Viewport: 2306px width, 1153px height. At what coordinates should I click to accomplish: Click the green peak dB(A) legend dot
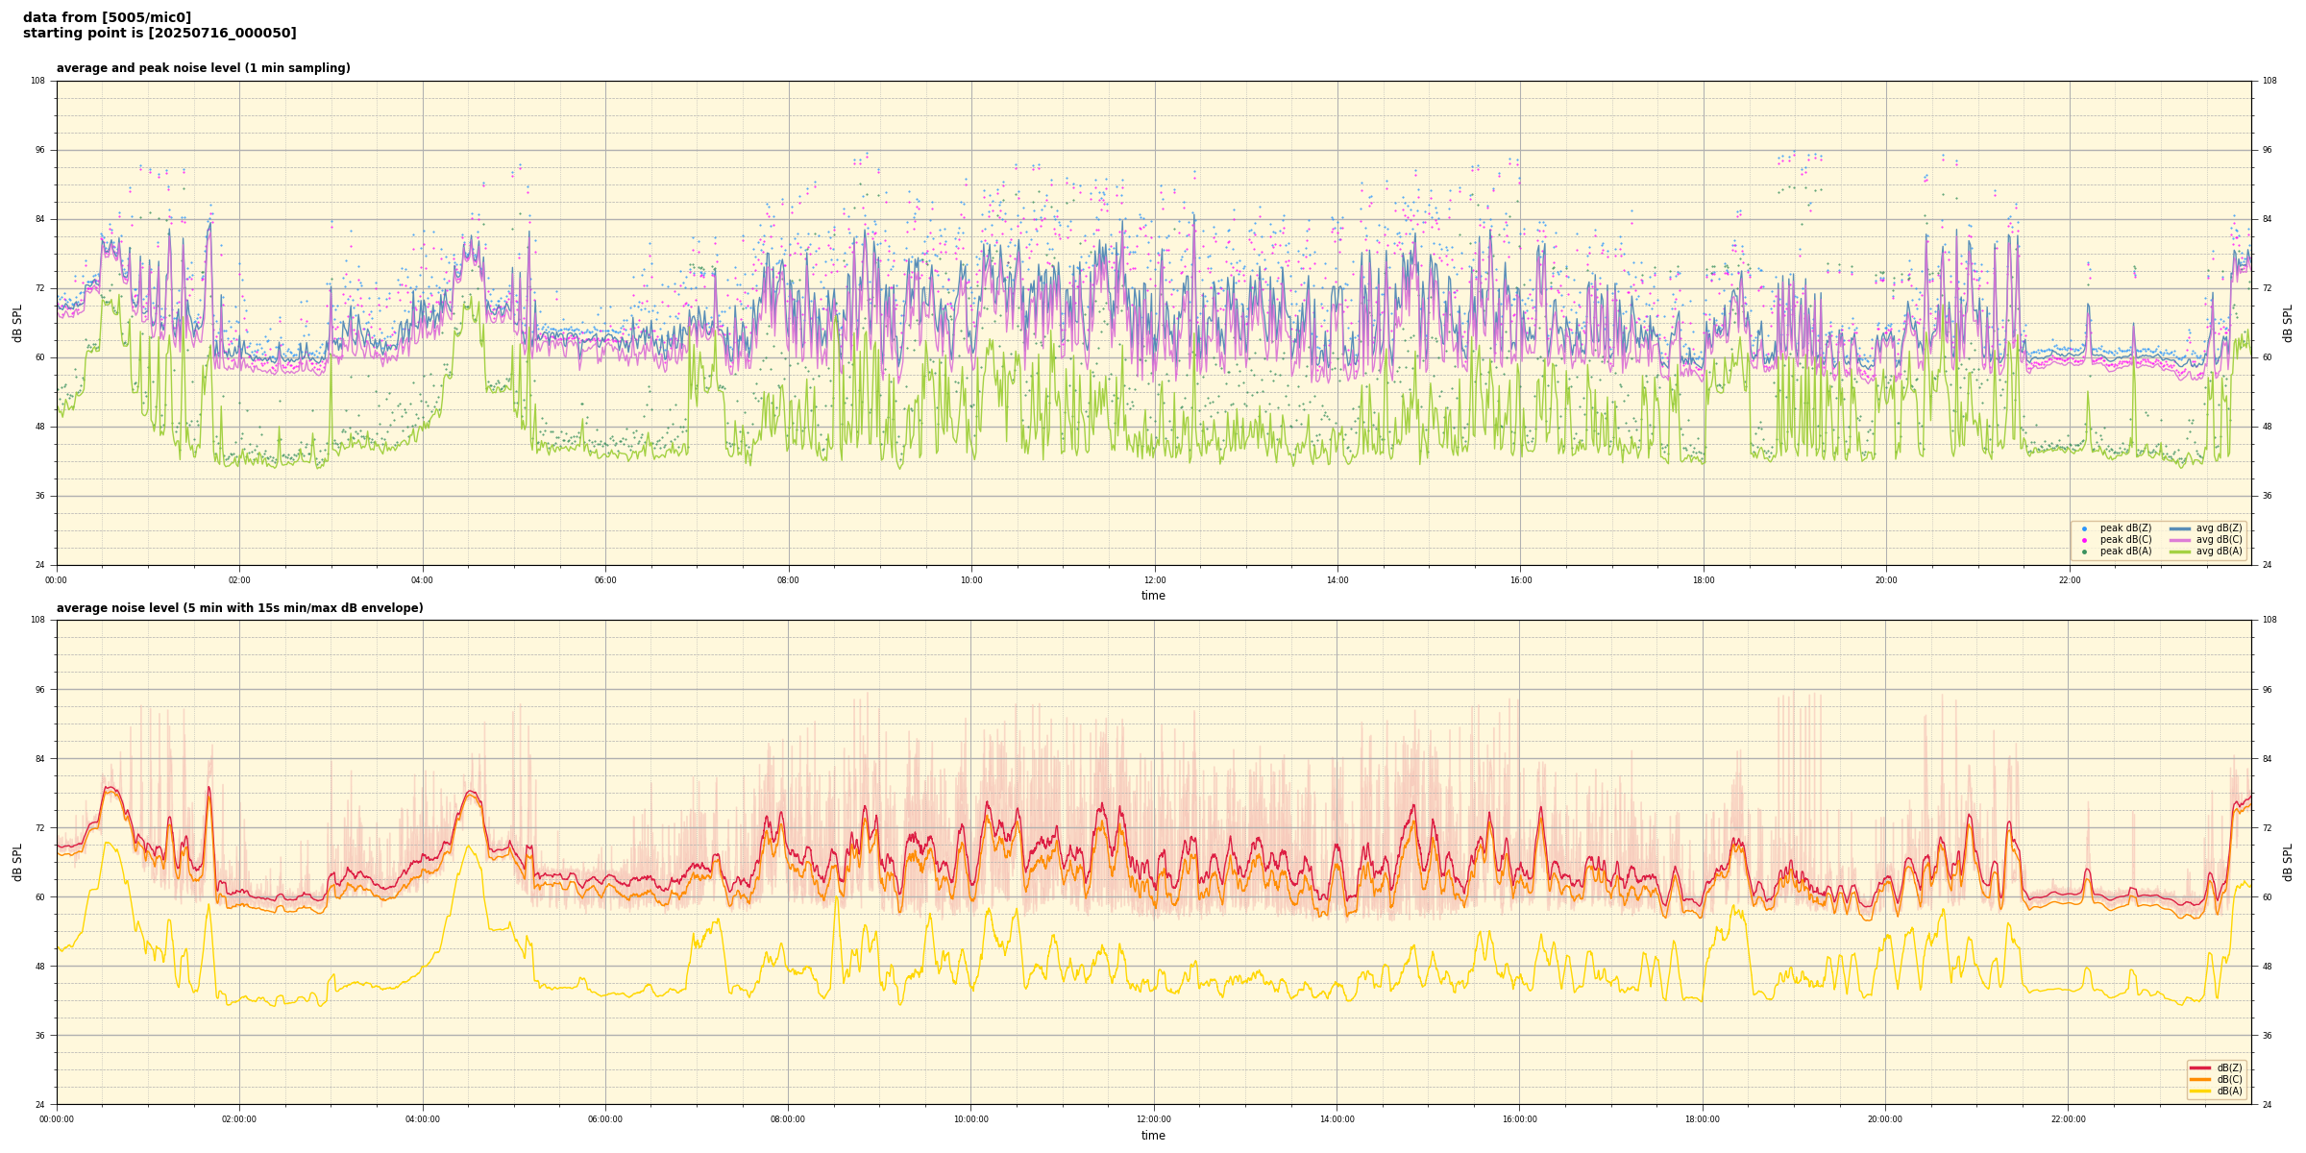(2084, 552)
